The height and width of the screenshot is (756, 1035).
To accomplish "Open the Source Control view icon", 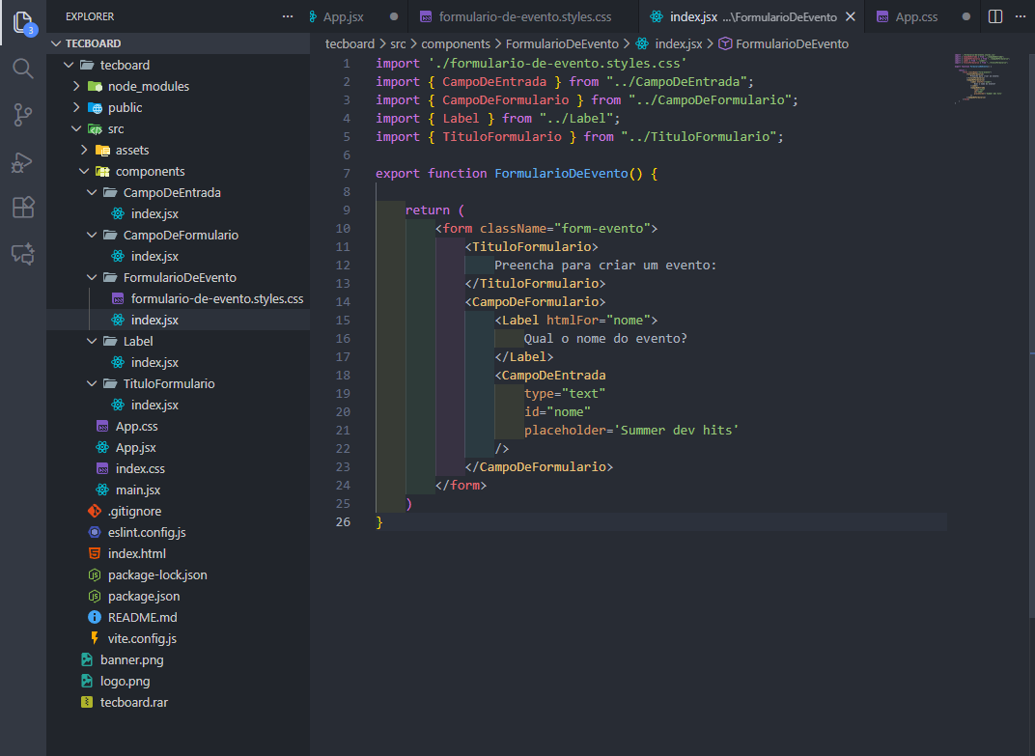I will [x=22, y=115].
